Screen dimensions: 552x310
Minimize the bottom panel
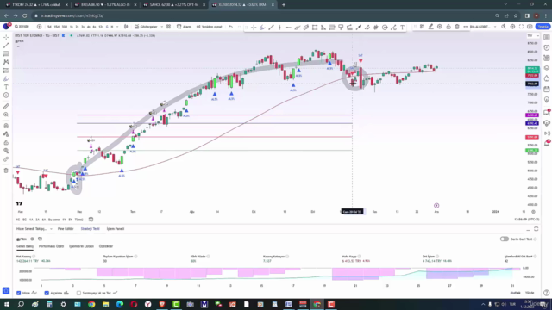[x=528, y=229]
